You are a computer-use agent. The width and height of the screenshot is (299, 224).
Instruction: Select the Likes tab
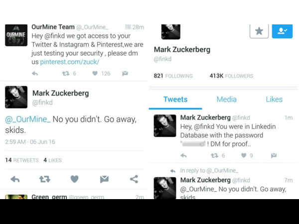274,100
